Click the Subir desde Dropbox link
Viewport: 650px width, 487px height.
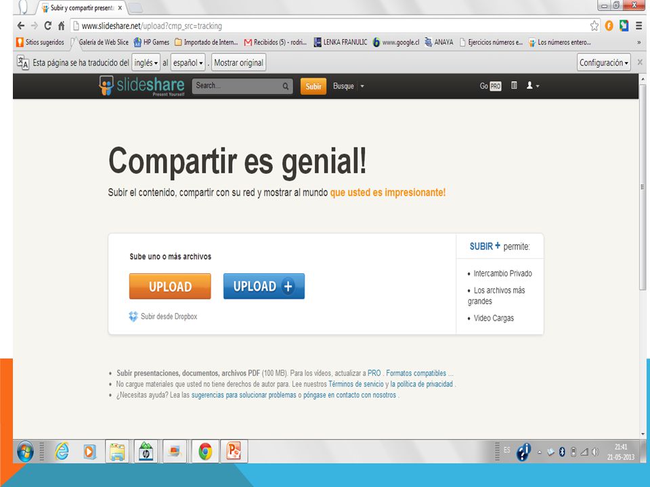(x=169, y=317)
